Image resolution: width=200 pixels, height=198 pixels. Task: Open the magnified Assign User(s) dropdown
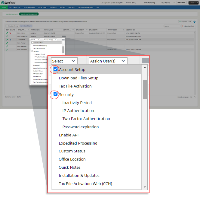click(x=108, y=61)
